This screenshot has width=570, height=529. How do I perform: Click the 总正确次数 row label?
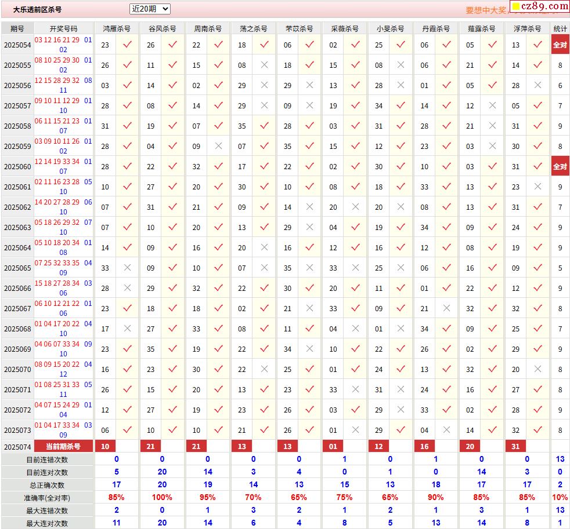[47, 485]
